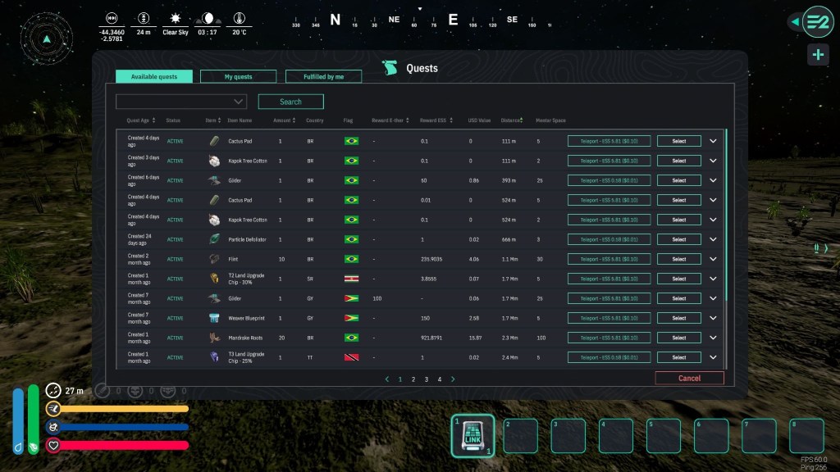Click the Flint item icon
Image resolution: width=840 pixels, height=472 pixels.
(214, 259)
